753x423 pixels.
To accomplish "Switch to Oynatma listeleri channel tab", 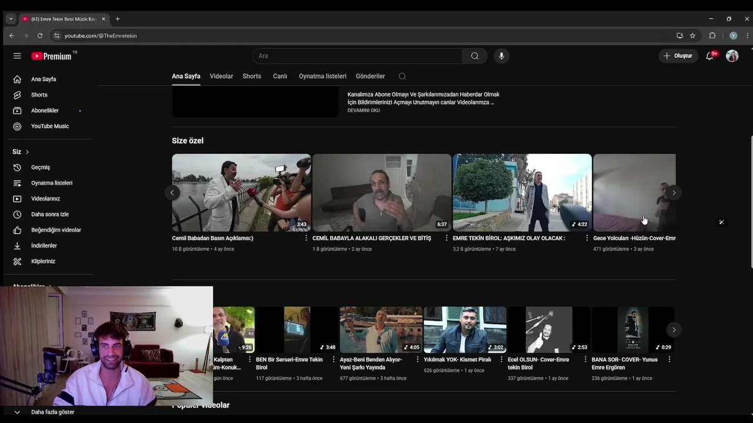I will pyautogui.click(x=322, y=76).
